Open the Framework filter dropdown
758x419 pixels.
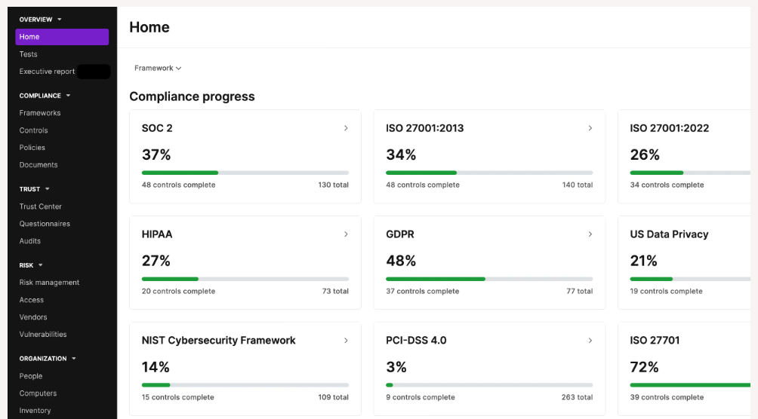tap(158, 68)
